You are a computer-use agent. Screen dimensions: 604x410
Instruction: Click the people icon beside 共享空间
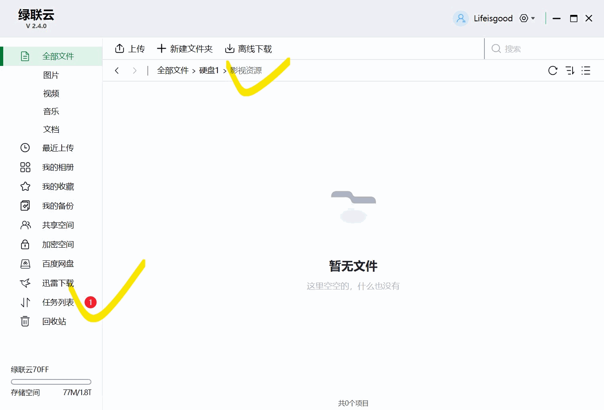point(25,225)
